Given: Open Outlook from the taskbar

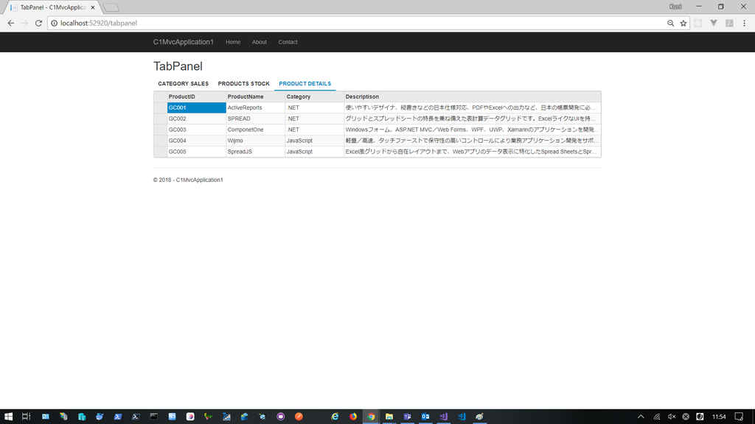Looking at the screenshot, I should (x=425, y=417).
